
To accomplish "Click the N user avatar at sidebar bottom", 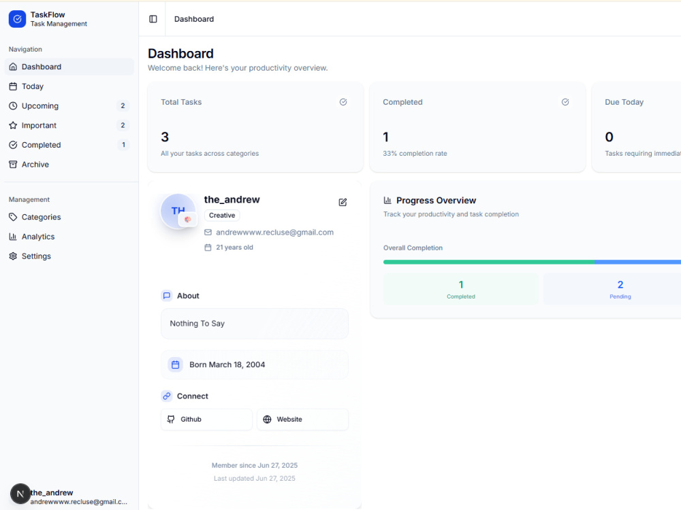I will pyautogui.click(x=20, y=494).
